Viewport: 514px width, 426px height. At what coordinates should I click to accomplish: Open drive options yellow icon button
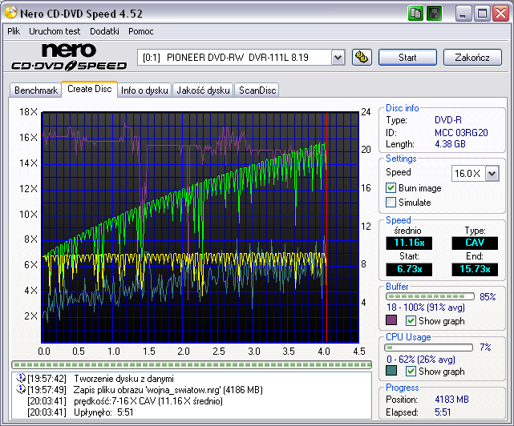click(x=362, y=58)
